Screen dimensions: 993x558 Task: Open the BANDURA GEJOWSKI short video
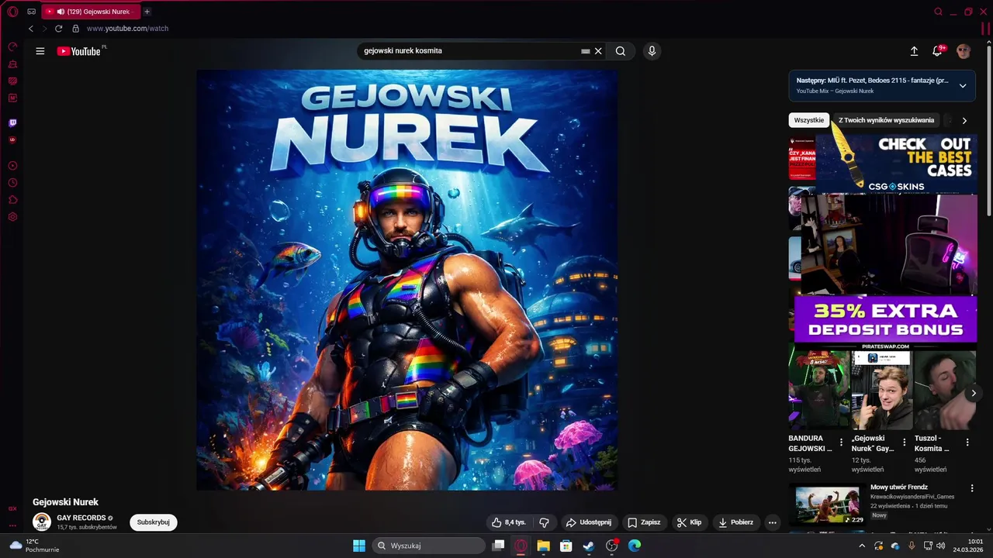point(818,390)
